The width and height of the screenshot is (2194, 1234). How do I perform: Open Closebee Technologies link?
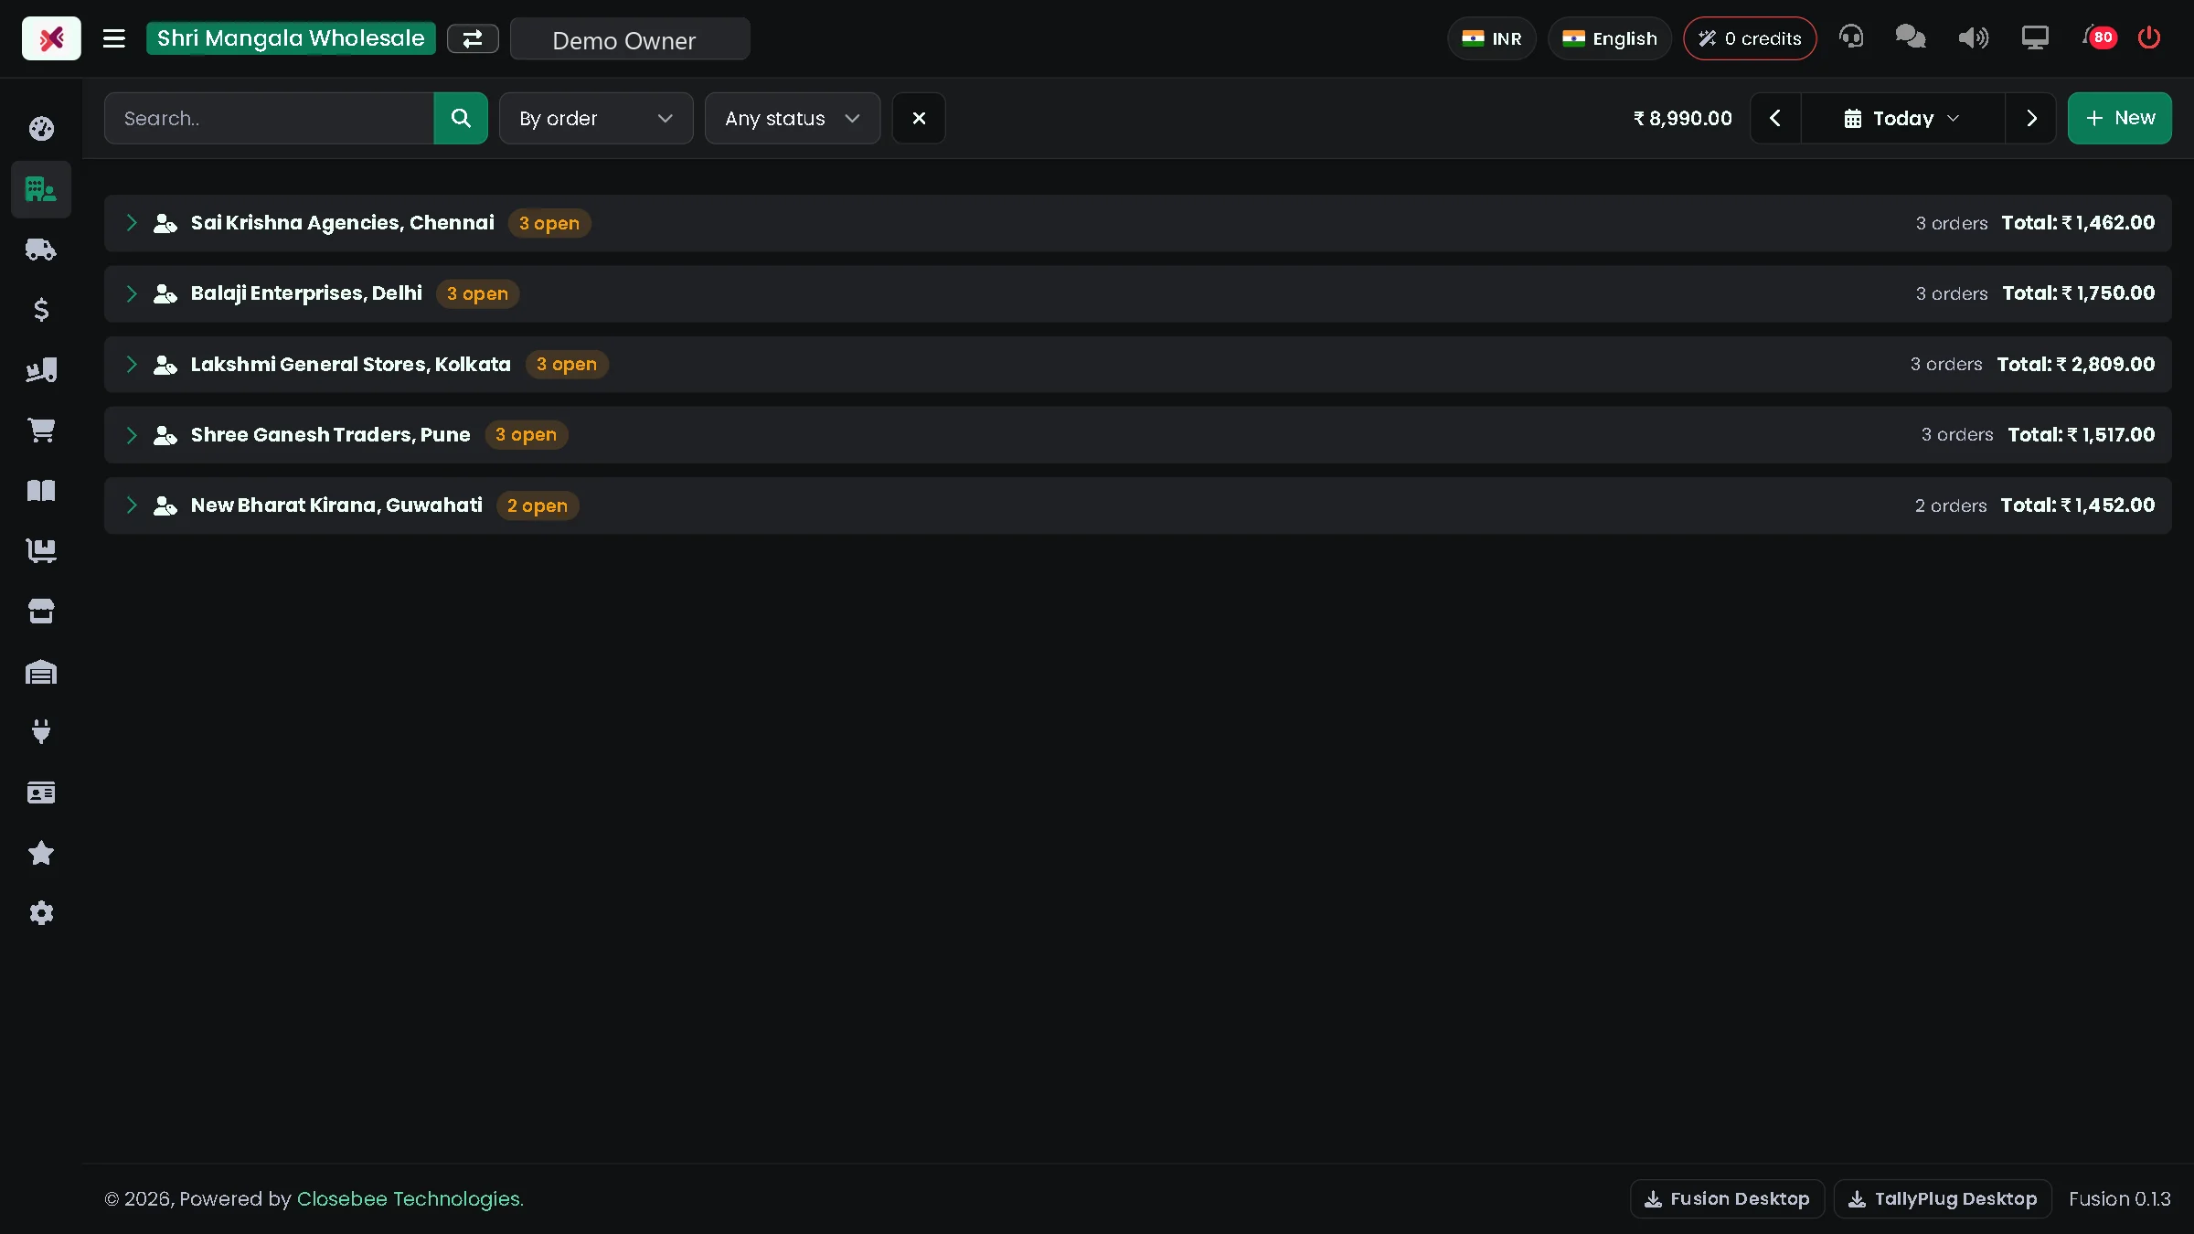(x=410, y=1198)
